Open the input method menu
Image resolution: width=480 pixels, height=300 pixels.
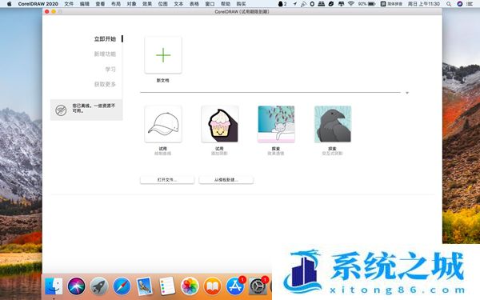[x=391, y=4]
